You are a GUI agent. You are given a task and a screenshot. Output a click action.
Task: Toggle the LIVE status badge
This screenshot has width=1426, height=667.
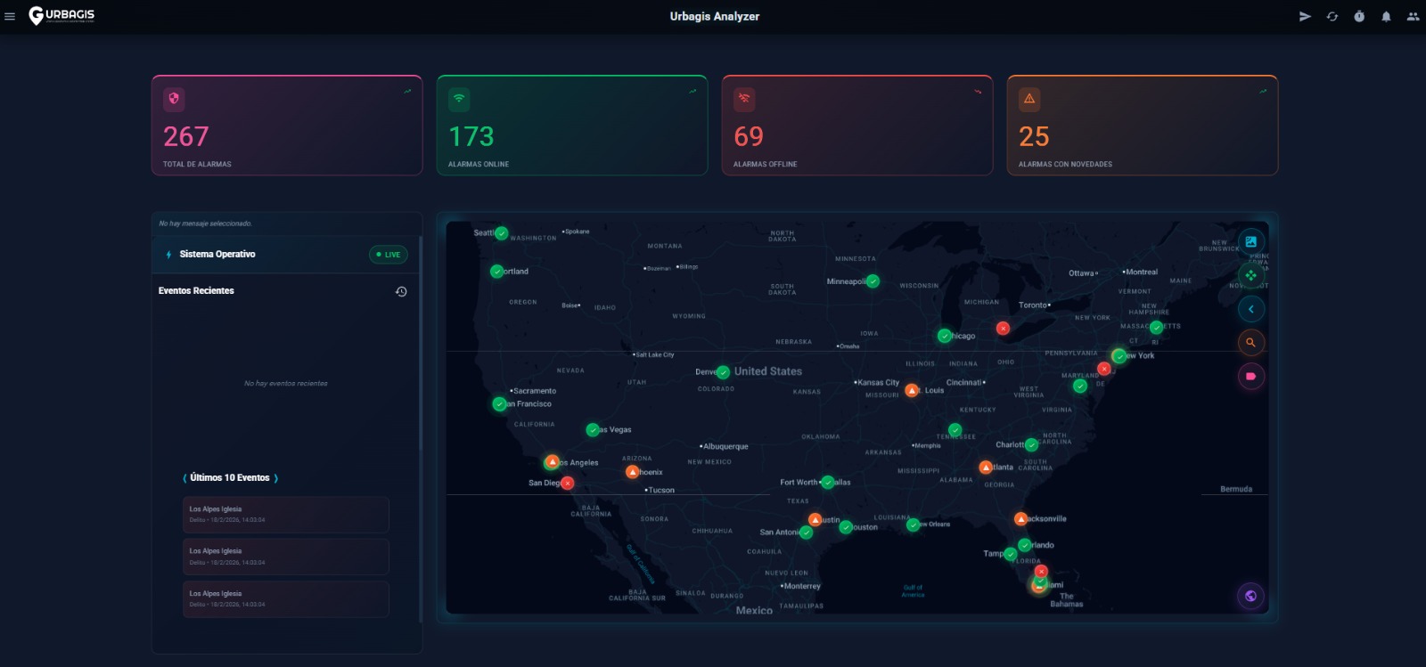point(389,255)
